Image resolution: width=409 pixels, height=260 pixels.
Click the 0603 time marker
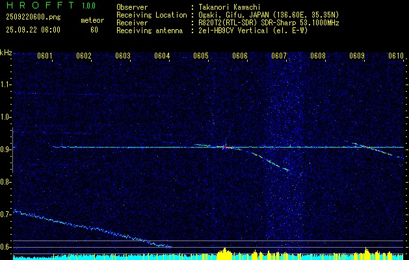pyautogui.click(x=123, y=55)
